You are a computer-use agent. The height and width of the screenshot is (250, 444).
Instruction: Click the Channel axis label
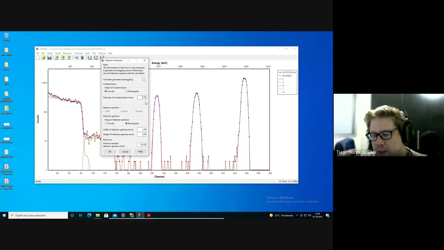click(159, 177)
